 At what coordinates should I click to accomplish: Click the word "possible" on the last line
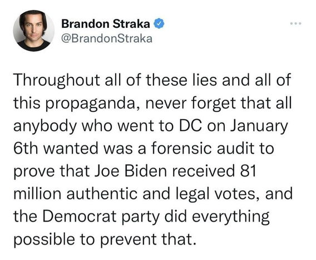coord(44,239)
